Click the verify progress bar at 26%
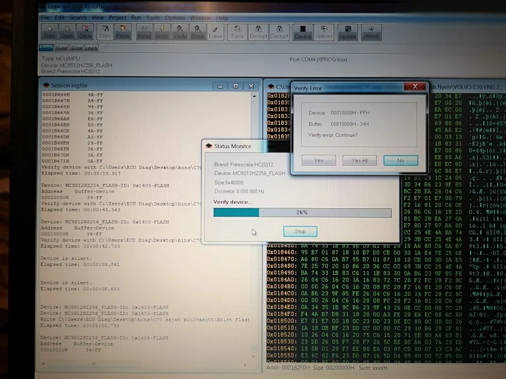Image resolution: width=506 pixels, height=379 pixels. click(x=302, y=212)
